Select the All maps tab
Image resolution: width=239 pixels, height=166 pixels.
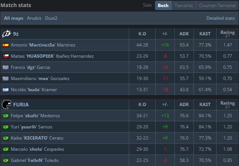coord(14,18)
